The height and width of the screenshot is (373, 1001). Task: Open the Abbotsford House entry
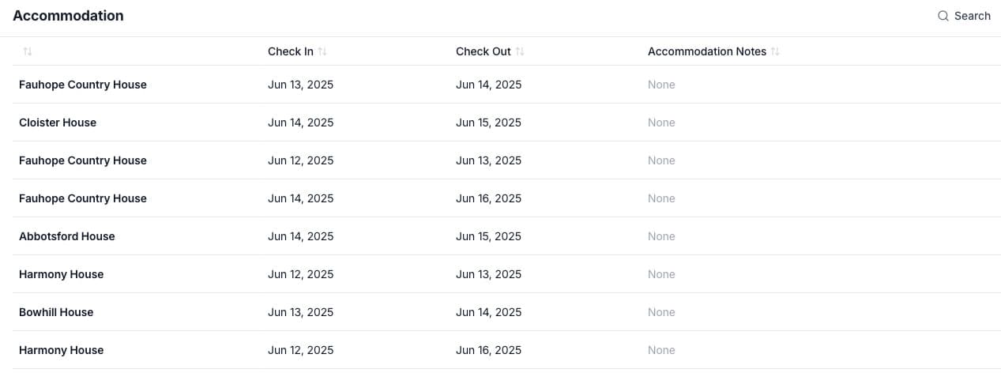[x=506, y=236]
